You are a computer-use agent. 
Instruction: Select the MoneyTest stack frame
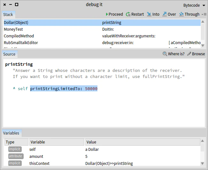(102, 29)
